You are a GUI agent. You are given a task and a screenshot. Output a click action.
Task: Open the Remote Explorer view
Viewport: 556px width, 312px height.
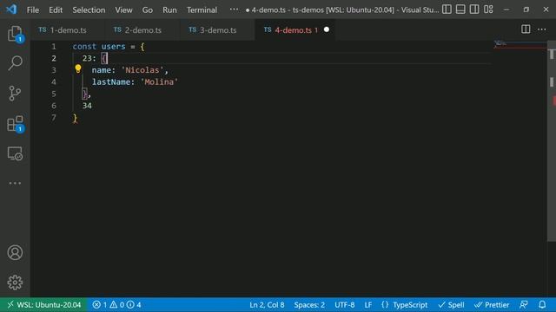[x=15, y=154]
